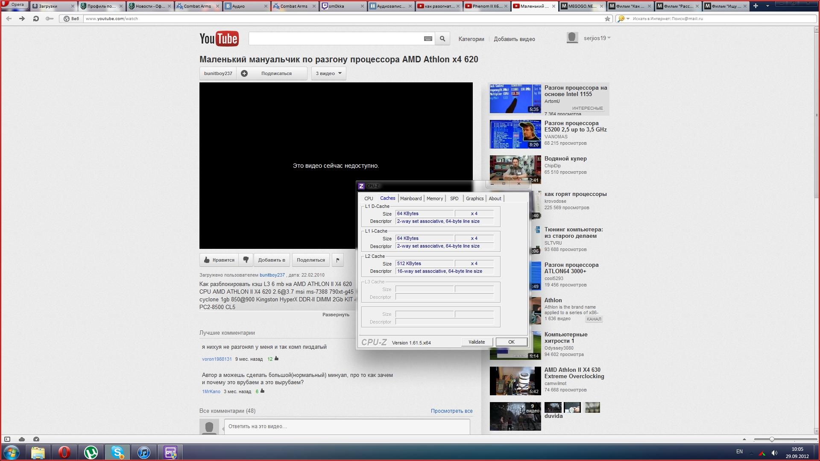The height and width of the screenshot is (461, 820).
Task: Switch to SPD tab in CPU-Z
Action: pos(454,198)
